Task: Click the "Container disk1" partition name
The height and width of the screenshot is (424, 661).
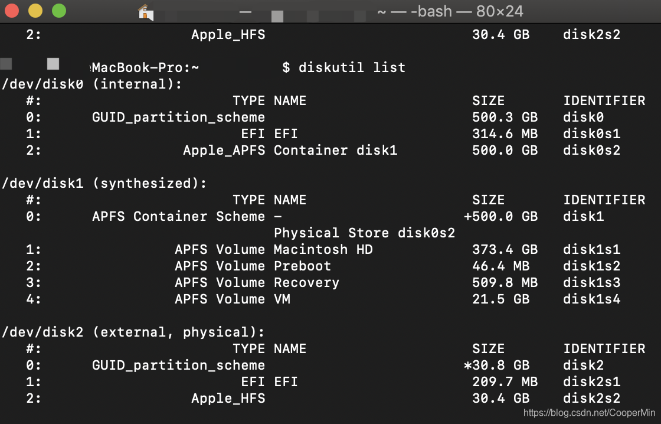Action: click(335, 150)
